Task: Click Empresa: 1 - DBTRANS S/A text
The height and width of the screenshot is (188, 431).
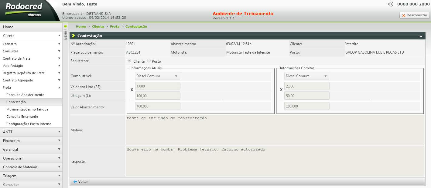Action: tap(87, 14)
